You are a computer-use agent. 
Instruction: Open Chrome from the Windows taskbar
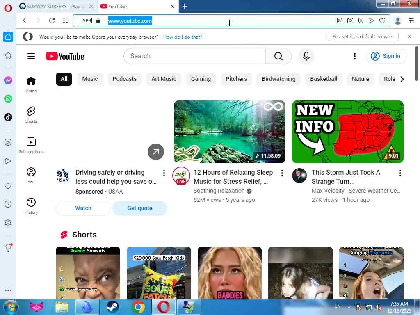[138, 307]
